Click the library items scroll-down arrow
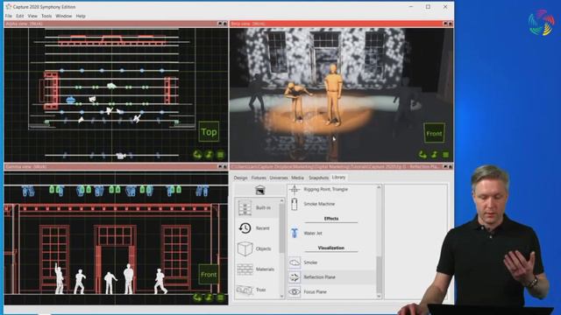The width and height of the screenshot is (561, 315). point(379,296)
